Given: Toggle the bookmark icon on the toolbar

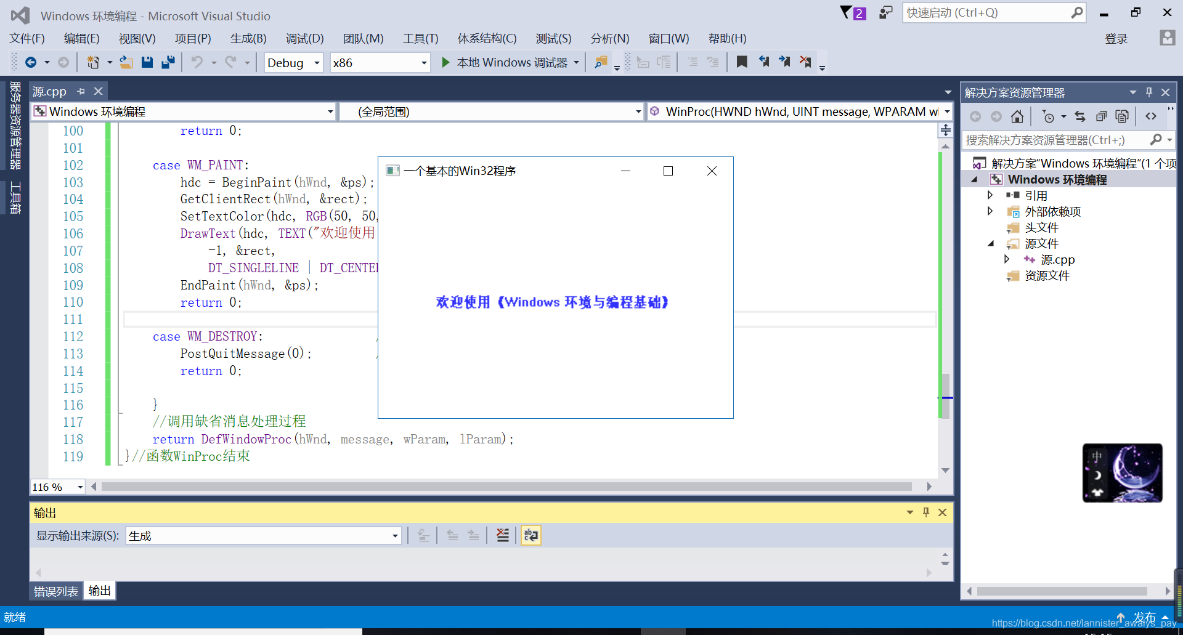Looking at the screenshot, I should [742, 62].
